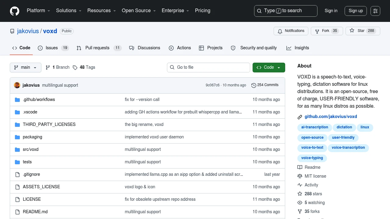Image resolution: width=390 pixels, height=219 pixels.
Task: Open the voxd repository name link
Action: pyautogui.click(x=50, y=31)
